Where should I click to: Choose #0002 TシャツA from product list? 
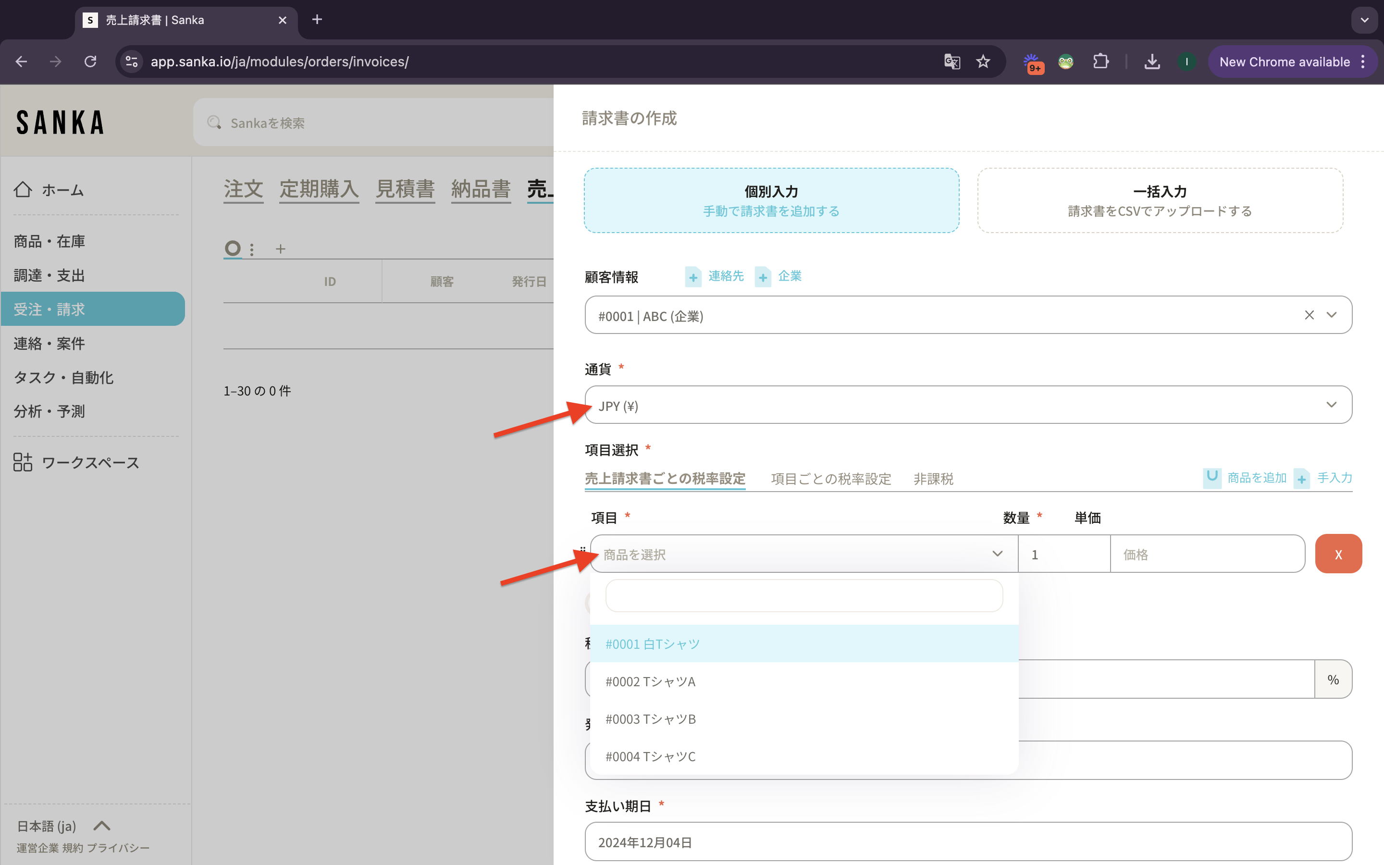point(650,681)
